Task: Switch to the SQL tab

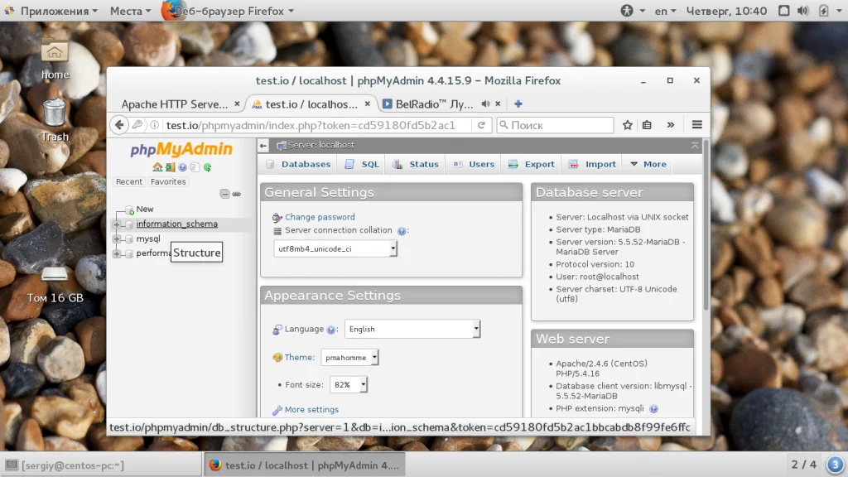Action: (363, 164)
